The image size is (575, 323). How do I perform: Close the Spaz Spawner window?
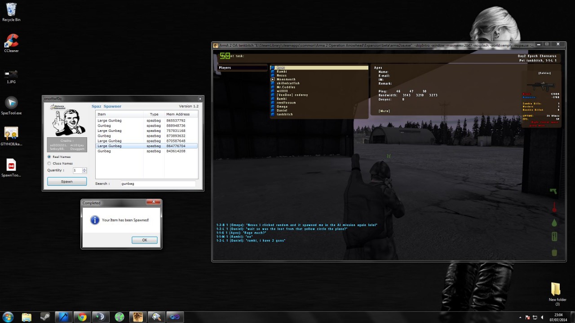200,99
